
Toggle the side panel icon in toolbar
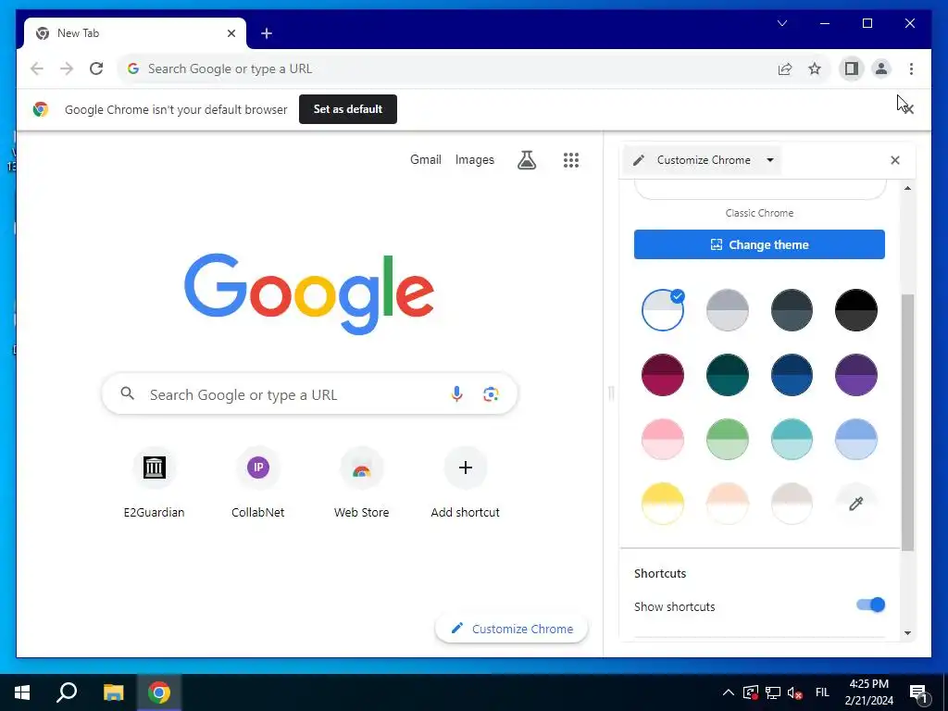(x=852, y=69)
